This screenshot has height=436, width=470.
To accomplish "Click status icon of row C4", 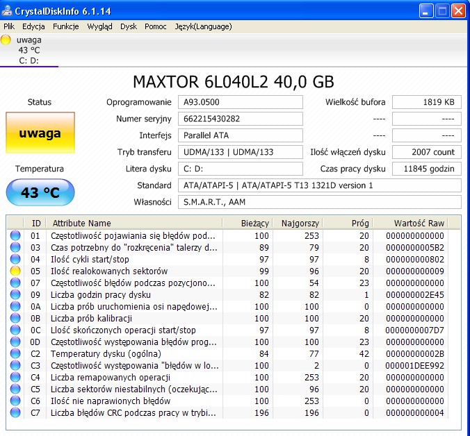I will coord(15,378).
